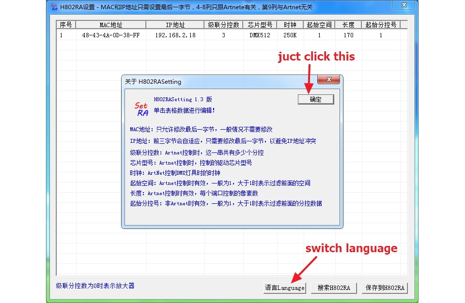Click the 语言Language switch button
The height and width of the screenshot is (303, 465).
[285, 288]
